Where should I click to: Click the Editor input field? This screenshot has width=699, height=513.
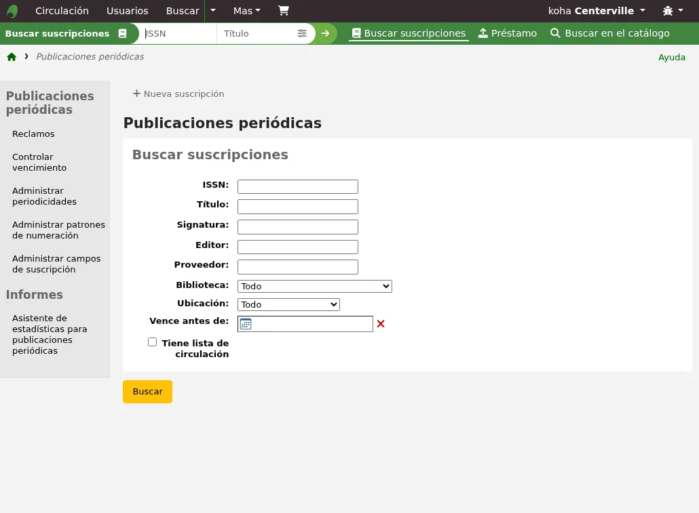point(298,247)
